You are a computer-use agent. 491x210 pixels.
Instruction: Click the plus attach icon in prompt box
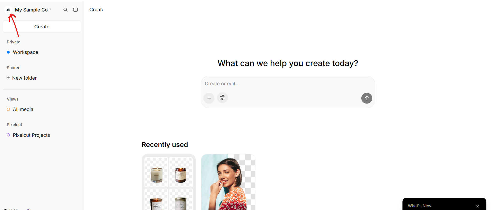pyautogui.click(x=209, y=98)
